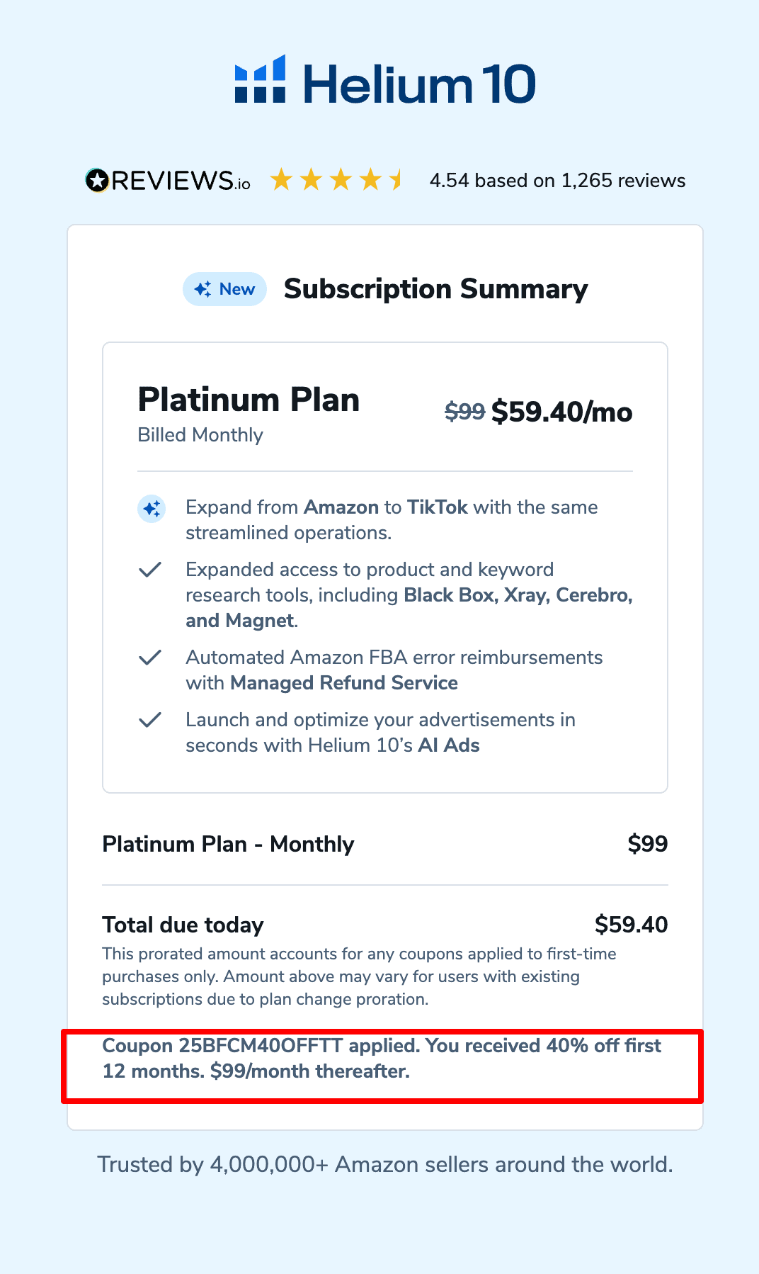Image resolution: width=759 pixels, height=1274 pixels.
Task: Click the bold 'AI Ads' feature text
Action: pos(449,745)
